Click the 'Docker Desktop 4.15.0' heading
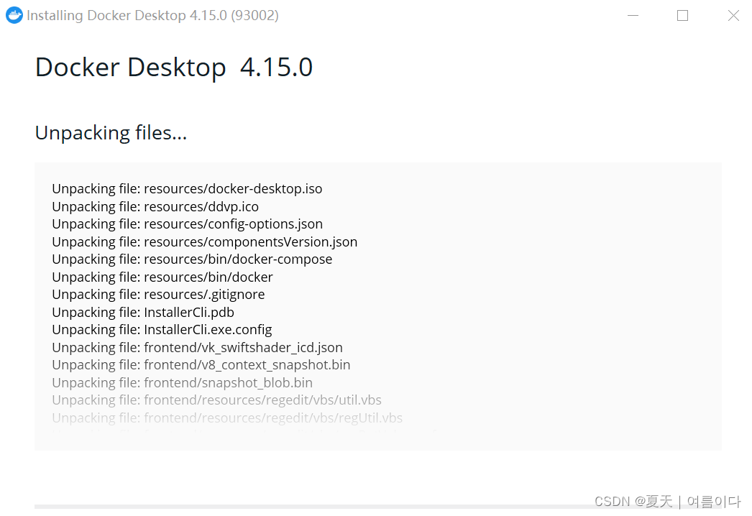752x516 pixels. coord(173,67)
